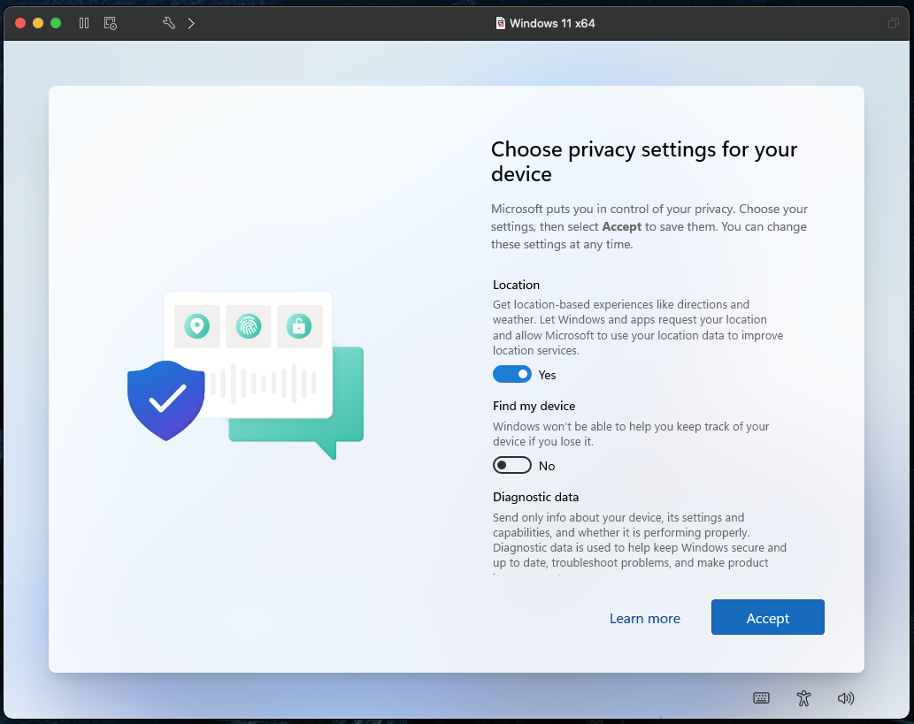The width and height of the screenshot is (914, 724).
Task: Click the green full-screen window button
Action: [x=56, y=23]
